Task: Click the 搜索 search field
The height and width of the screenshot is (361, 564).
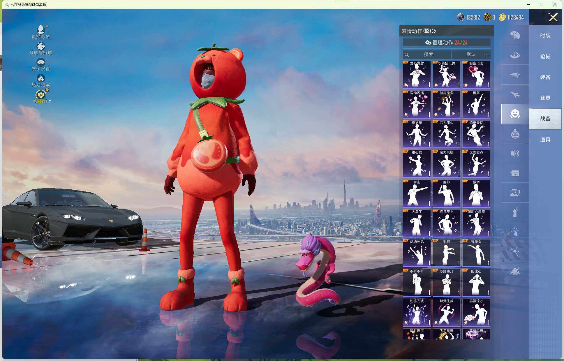Action: point(427,54)
